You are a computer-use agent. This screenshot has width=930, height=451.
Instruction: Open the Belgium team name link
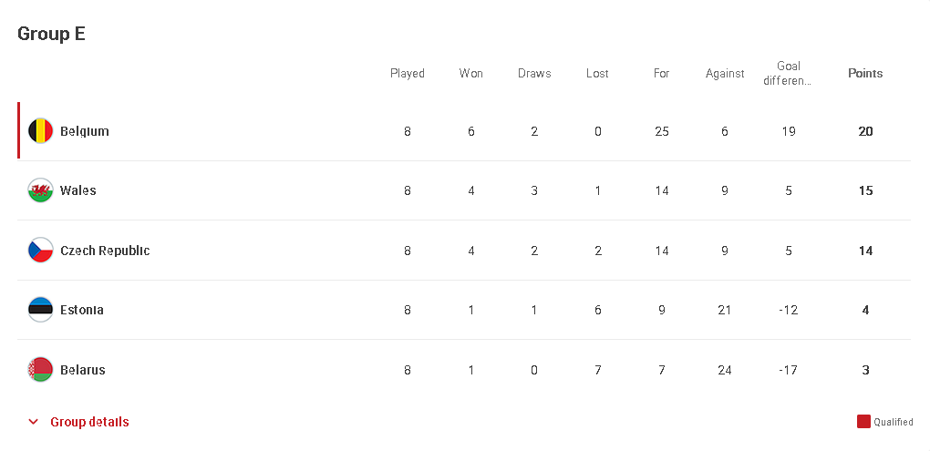point(85,131)
